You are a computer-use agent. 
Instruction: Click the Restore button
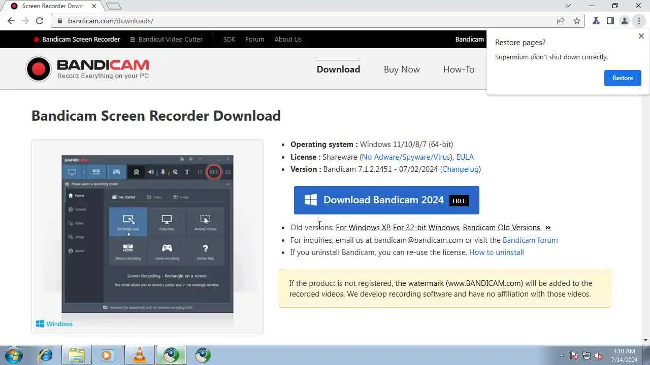pyautogui.click(x=623, y=78)
